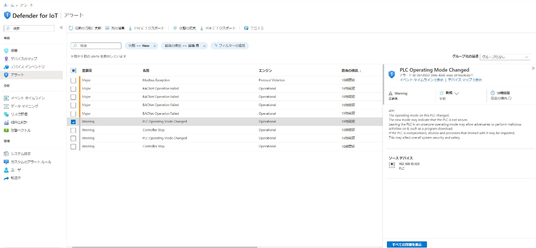
Task: Click the sidebar 検索 search field
Action: point(29,28)
